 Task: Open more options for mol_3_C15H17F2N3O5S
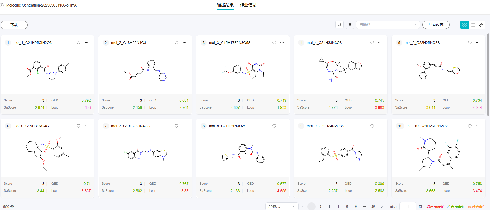click(282, 43)
